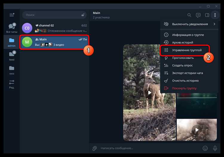Viewport: 224px width, 157px height.
Task: Open 'Архив историй' menu entry
Action: point(189,42)
